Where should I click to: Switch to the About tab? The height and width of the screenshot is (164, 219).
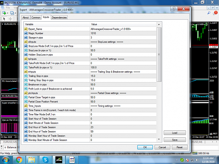pos(26,17)
